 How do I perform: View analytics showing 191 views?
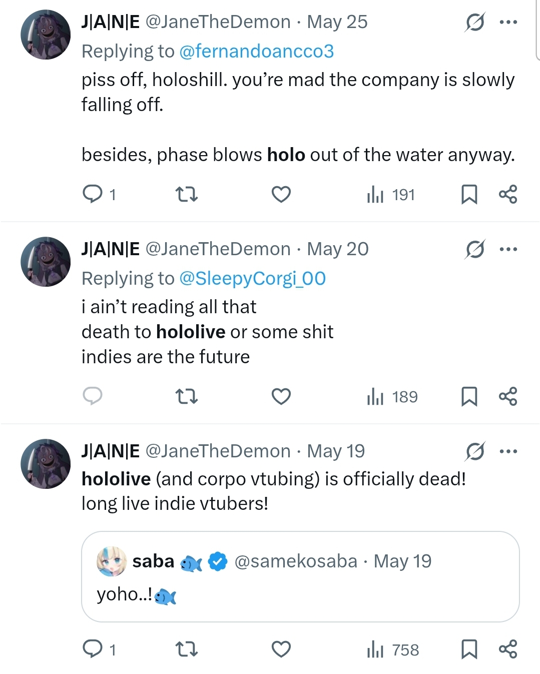390,195
